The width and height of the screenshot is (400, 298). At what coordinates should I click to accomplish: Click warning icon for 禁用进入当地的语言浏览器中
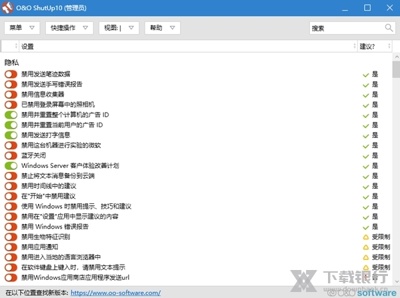[366, 257]
